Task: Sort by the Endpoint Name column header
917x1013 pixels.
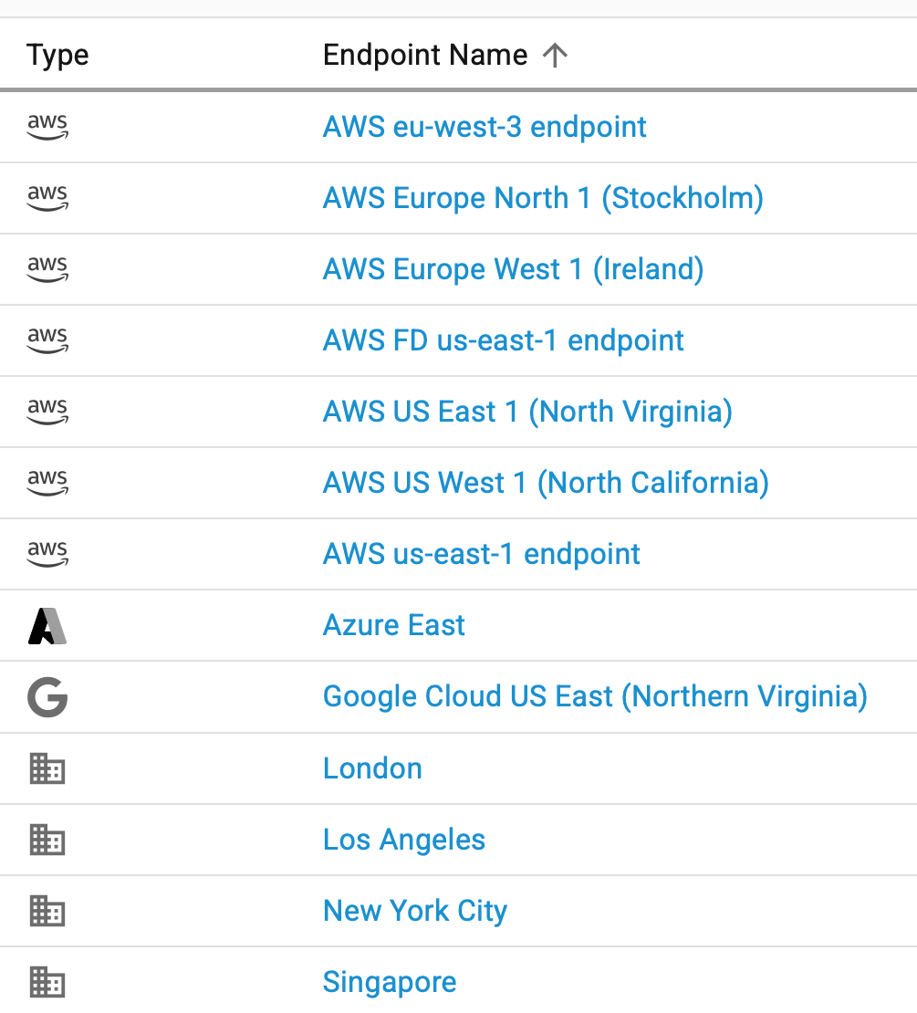Action: pos(425,56)
